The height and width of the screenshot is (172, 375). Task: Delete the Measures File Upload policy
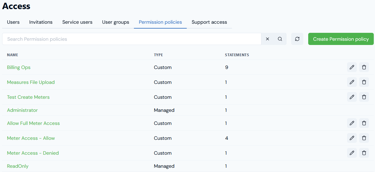364,82
